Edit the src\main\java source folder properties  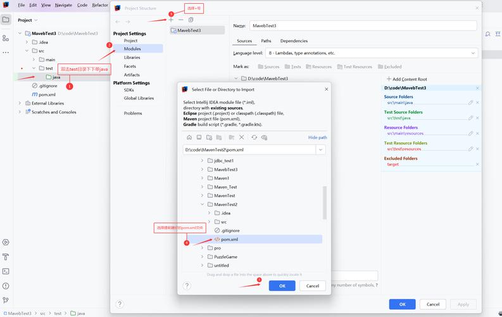(x=470, y=103)
